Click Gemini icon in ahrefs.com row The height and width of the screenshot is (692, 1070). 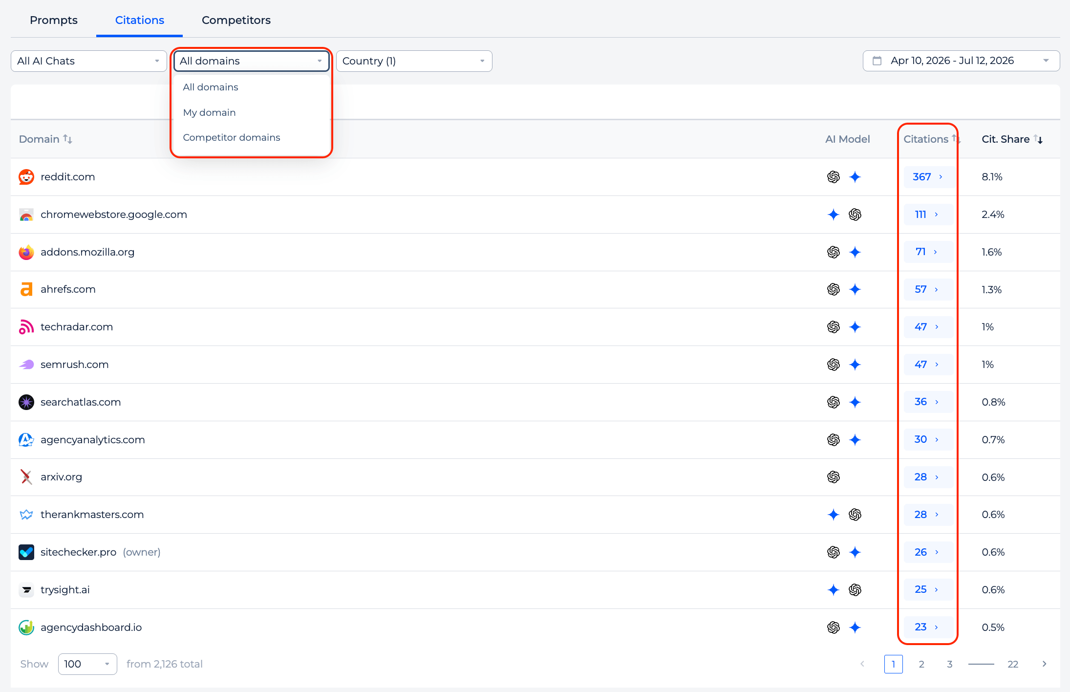click(x=855, y=289)
